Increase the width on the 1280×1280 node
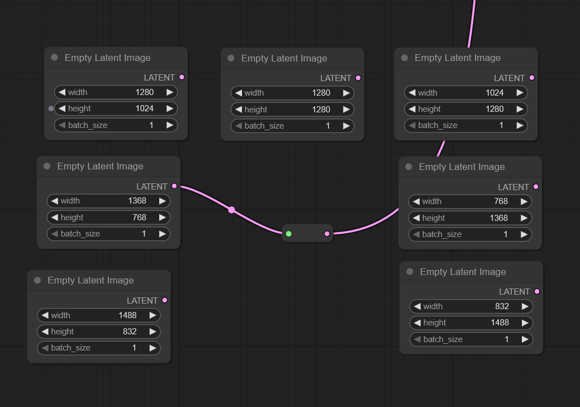Viewport: 580px width, 407px height. 346,93
